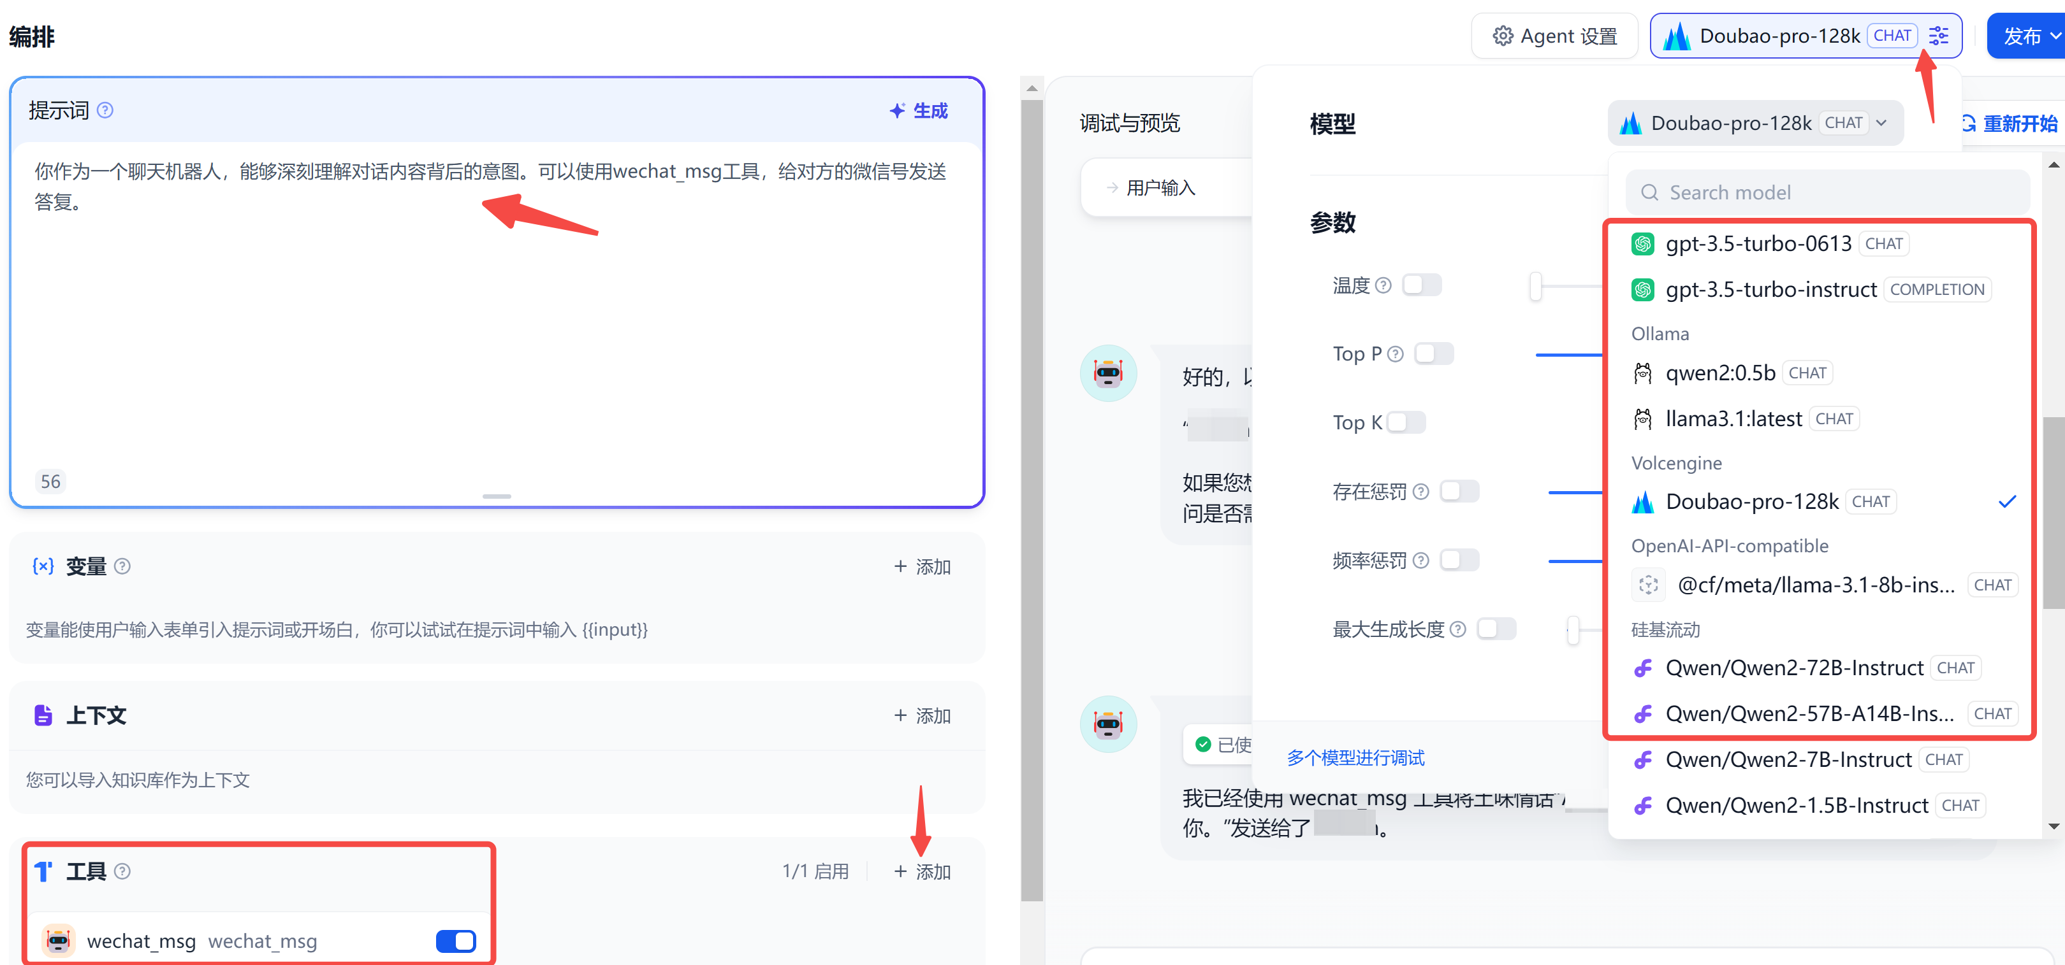Click the prompt help question icon
The height and width of the screenshot is (965, 2065).
[x=105, y=111]
